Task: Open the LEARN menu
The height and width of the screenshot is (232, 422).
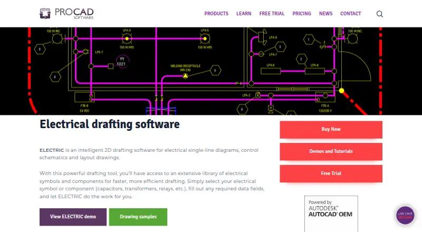Action: click(x=244, y=14)
